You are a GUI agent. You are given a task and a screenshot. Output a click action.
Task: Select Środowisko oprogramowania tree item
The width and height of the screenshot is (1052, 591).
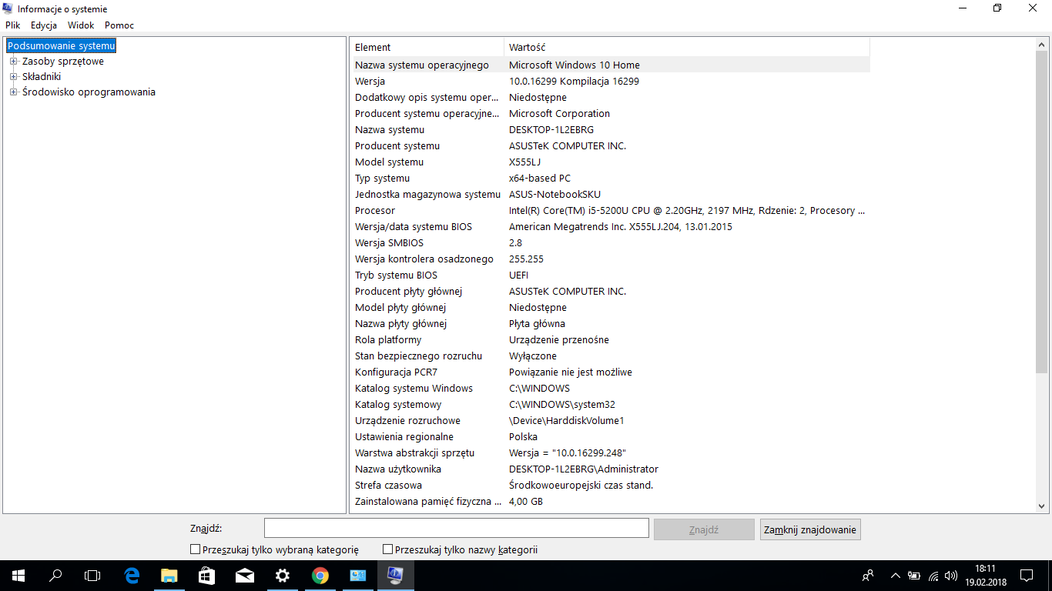[x=89, y=92]
